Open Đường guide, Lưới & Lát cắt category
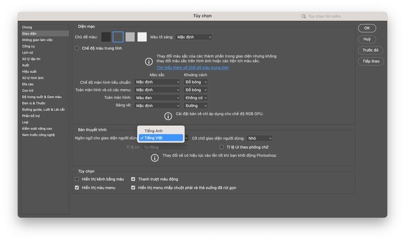The image size is (405, 241). pos(45,109)
